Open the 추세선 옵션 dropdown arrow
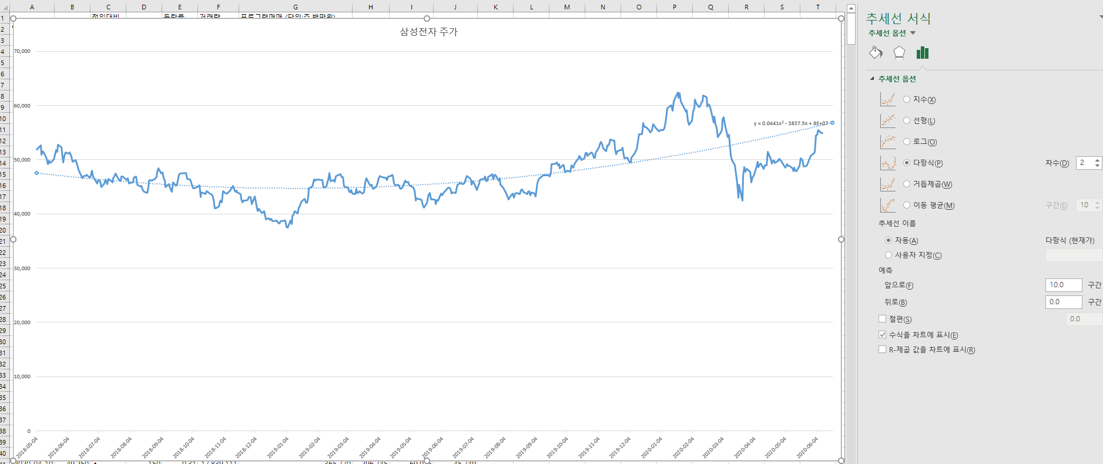The height and width of the screenshot is (464, 1103). coord(913,33)
